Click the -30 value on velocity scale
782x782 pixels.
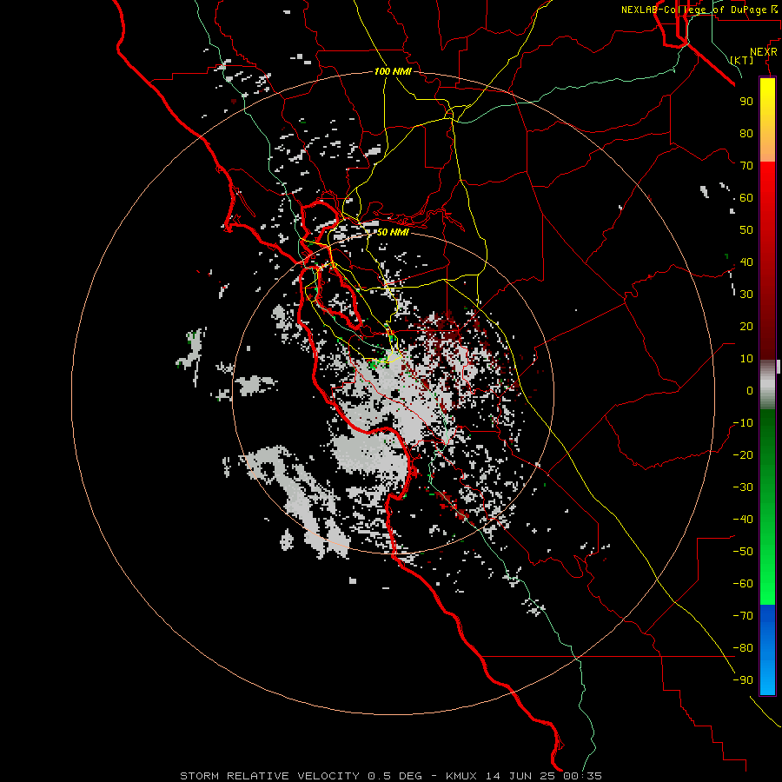(743, 487)
